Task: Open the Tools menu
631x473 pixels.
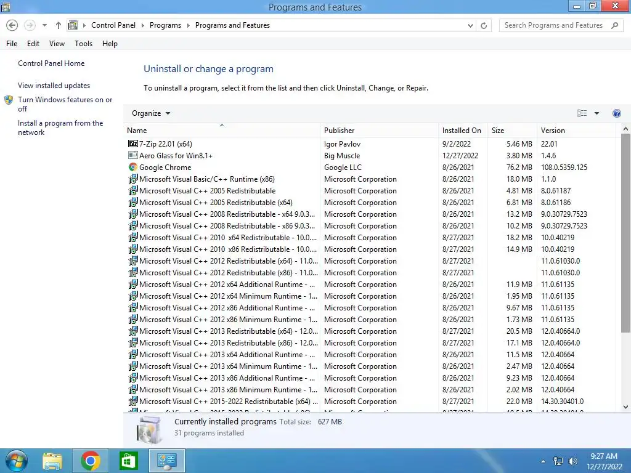Action: click(83, 44)
